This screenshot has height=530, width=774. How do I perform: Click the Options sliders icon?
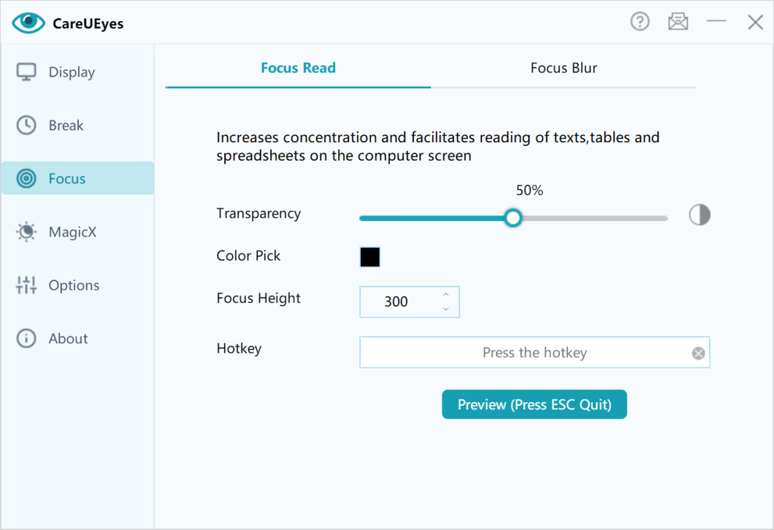tap(26, 285)
